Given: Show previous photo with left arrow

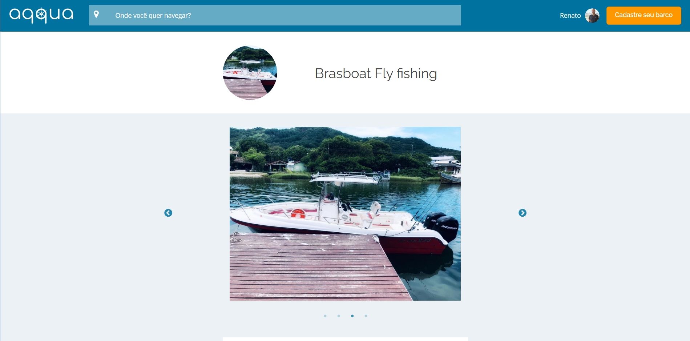Looking at the screenshot, I should pyautogui.click(x=168, y=213).
